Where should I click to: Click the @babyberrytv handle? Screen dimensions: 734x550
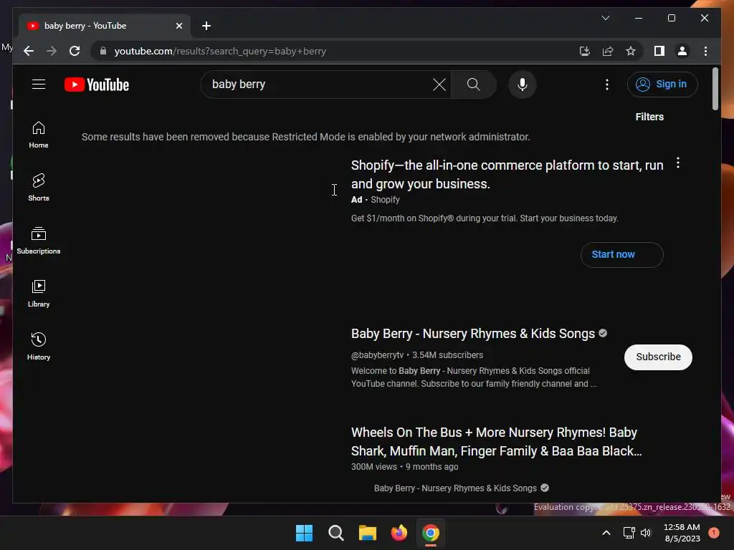click(377, 355)
